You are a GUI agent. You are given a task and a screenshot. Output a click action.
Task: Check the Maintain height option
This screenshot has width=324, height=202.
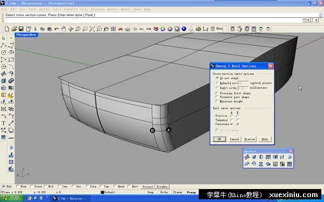(x=217, y=101)
